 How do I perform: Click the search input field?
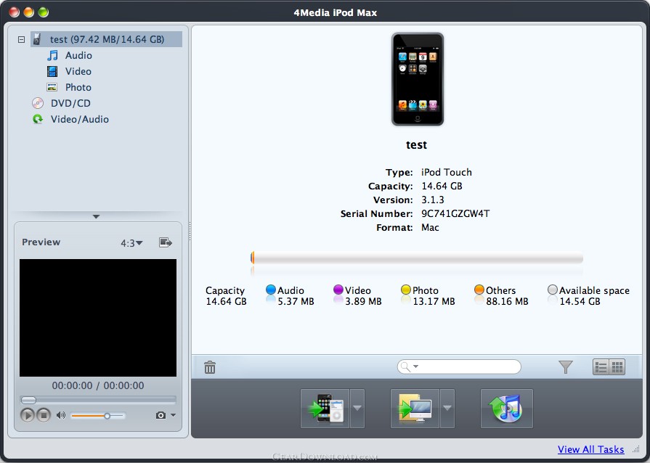click(x=459, y=366)
